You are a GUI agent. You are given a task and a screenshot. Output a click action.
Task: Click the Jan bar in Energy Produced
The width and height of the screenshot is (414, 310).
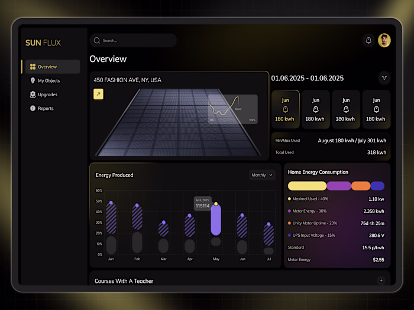tap(111, 218)
